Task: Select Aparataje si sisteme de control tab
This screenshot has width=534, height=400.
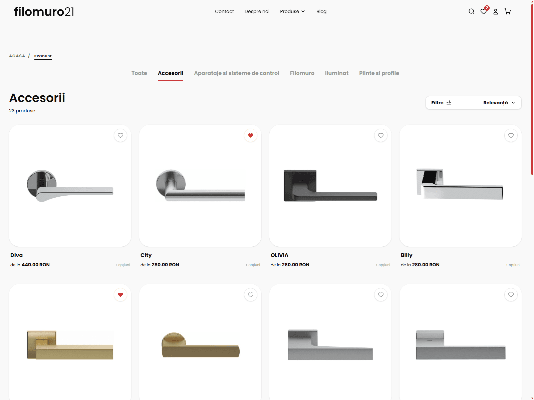Action: [237, 73]
